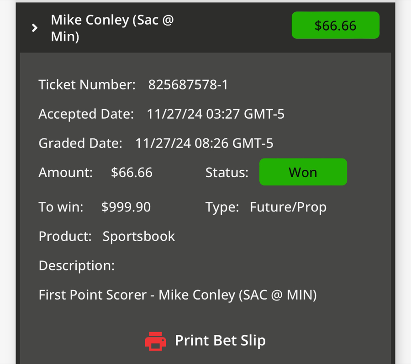Select the Mike Conley (Sac @ Min) header
Image resolution: width=411 pixels, height=364 pixels.
112,27
